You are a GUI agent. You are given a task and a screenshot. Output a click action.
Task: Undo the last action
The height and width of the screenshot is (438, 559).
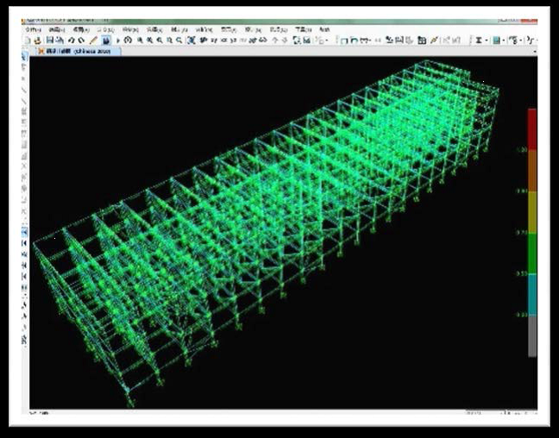pyautogui.click(x=71, y=41)
